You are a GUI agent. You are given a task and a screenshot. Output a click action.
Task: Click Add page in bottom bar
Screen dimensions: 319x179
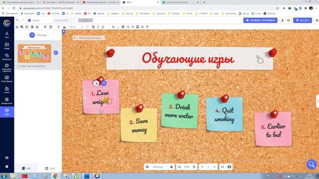pyautogui.click(x=156, y=167)
